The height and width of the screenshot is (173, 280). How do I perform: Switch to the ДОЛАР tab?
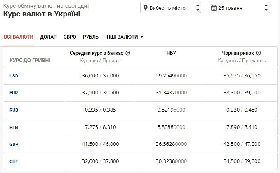pyautogui.click(x=48, y=37)
